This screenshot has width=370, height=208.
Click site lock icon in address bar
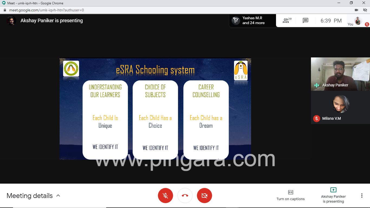pyautogui.click(x=5, y=10)
